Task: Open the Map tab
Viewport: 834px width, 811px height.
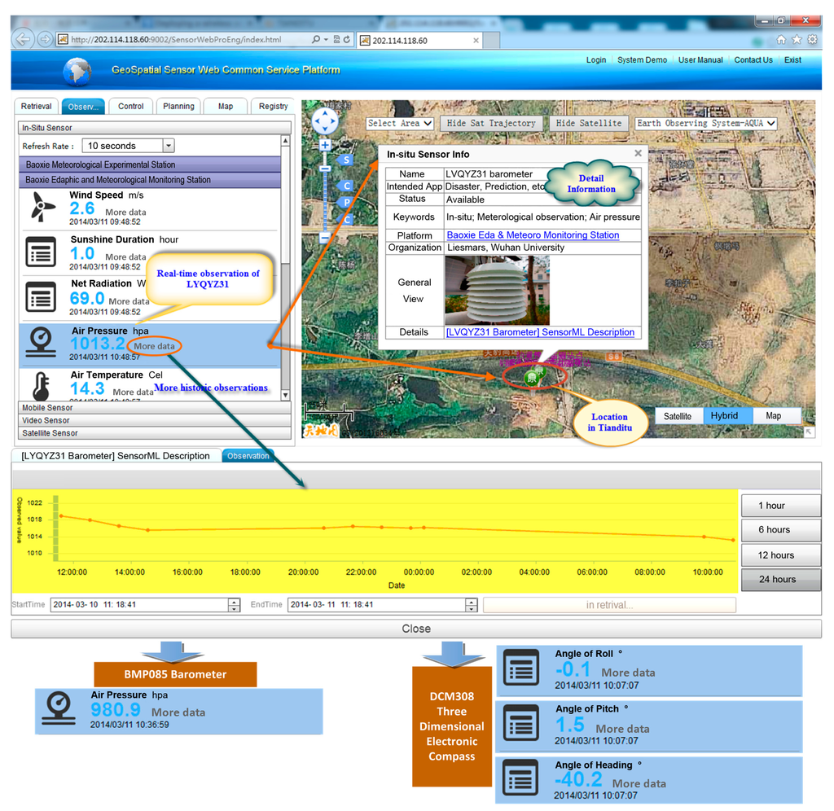Action: [x=226, y=107]
